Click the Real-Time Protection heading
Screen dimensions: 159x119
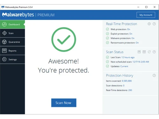tap(121, 24)
